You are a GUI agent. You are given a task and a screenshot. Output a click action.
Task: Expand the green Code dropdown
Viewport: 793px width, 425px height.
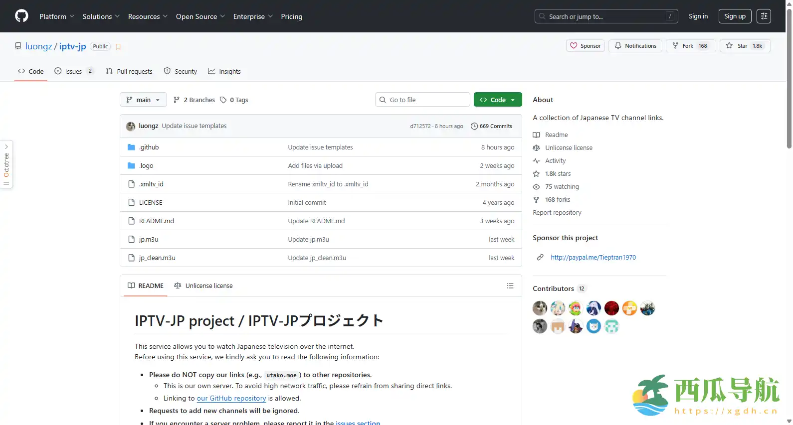coord(497,100)
